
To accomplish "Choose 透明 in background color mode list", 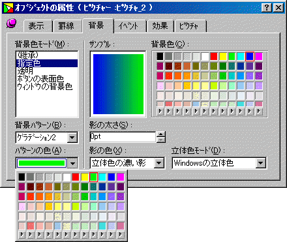I will tap(47, 71).
